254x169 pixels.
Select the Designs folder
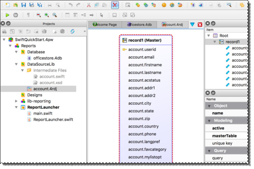(35, 95)
